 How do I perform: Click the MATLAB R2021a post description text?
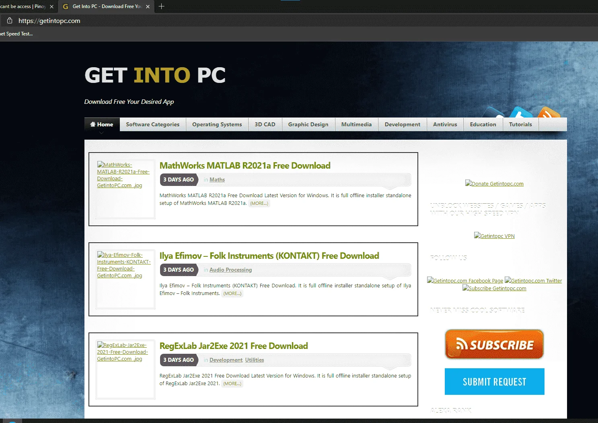tap(285, 199)
